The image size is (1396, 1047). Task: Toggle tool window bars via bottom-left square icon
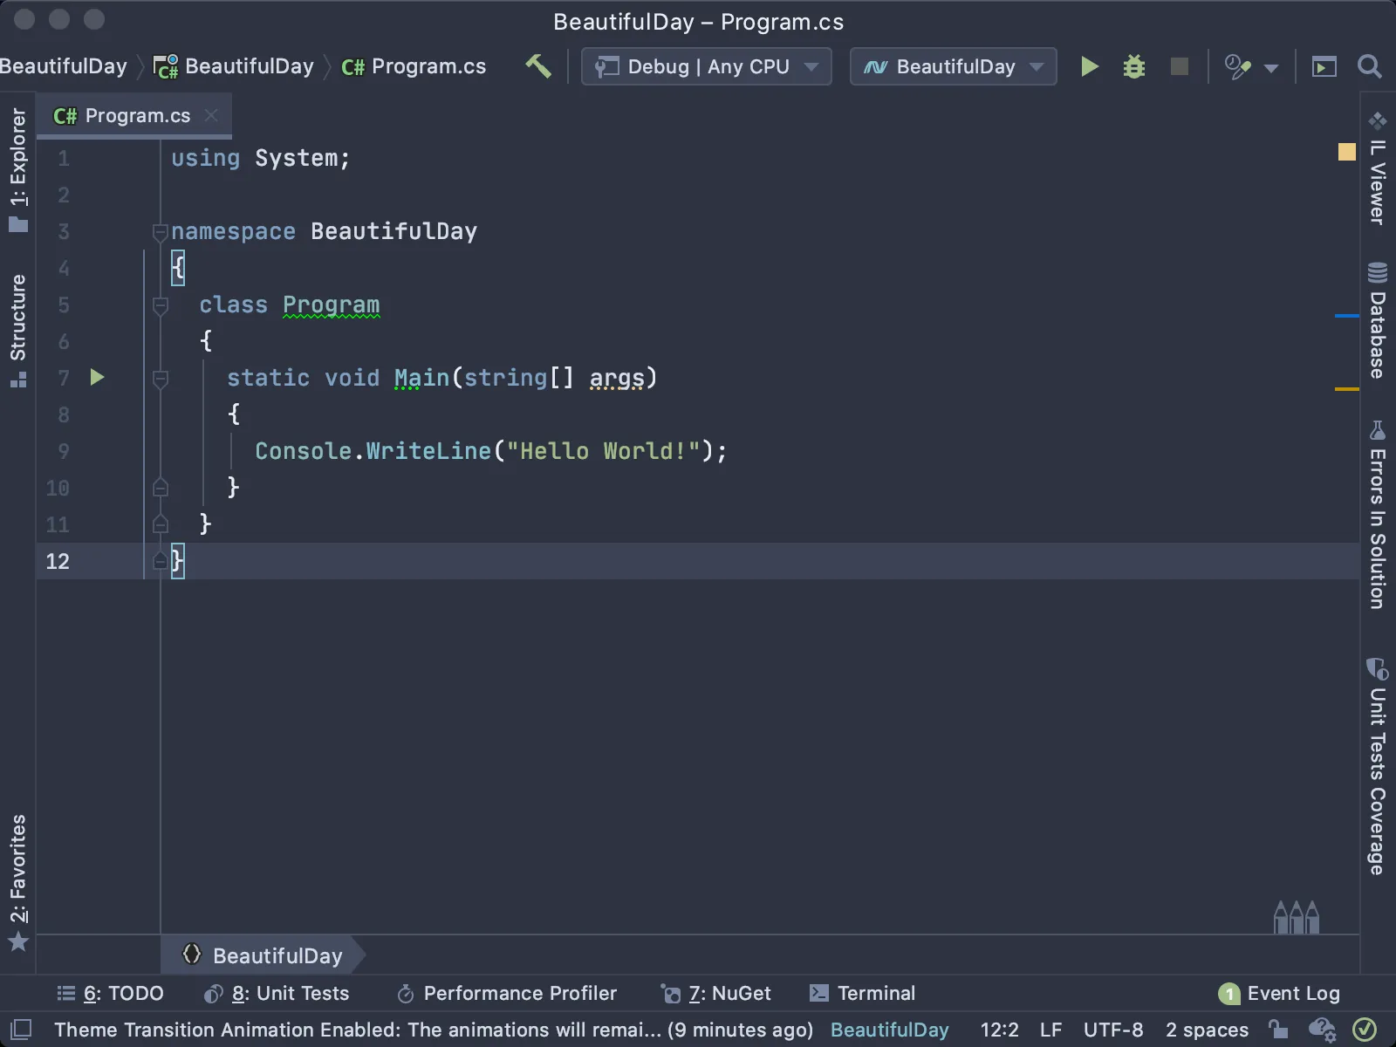(x=21, y=1030)
